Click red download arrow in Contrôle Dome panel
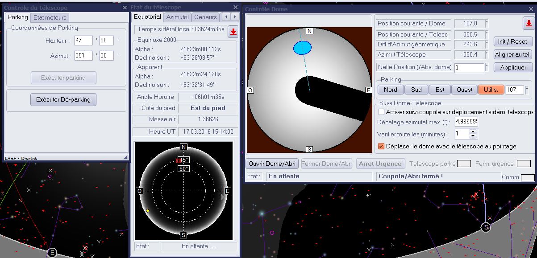This screenshot has height=258, width=537. [528, 24]
